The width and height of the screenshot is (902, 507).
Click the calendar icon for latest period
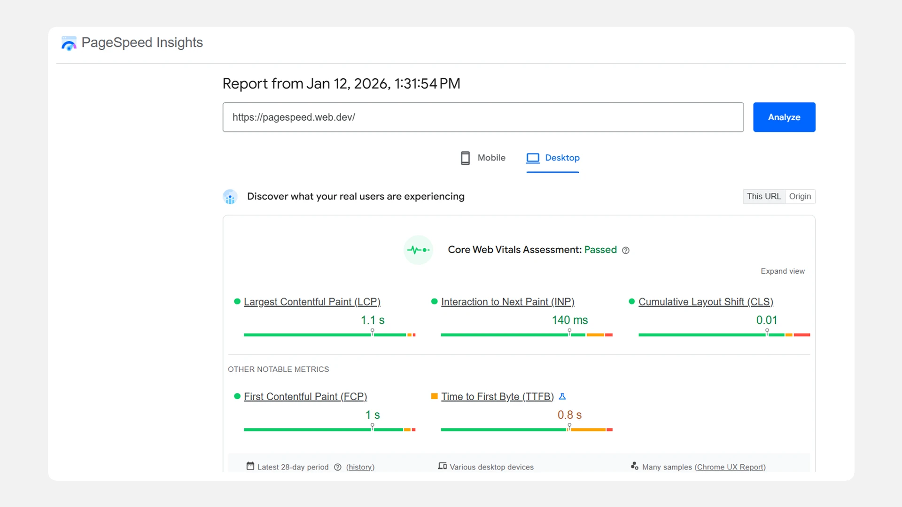(250, 466)
